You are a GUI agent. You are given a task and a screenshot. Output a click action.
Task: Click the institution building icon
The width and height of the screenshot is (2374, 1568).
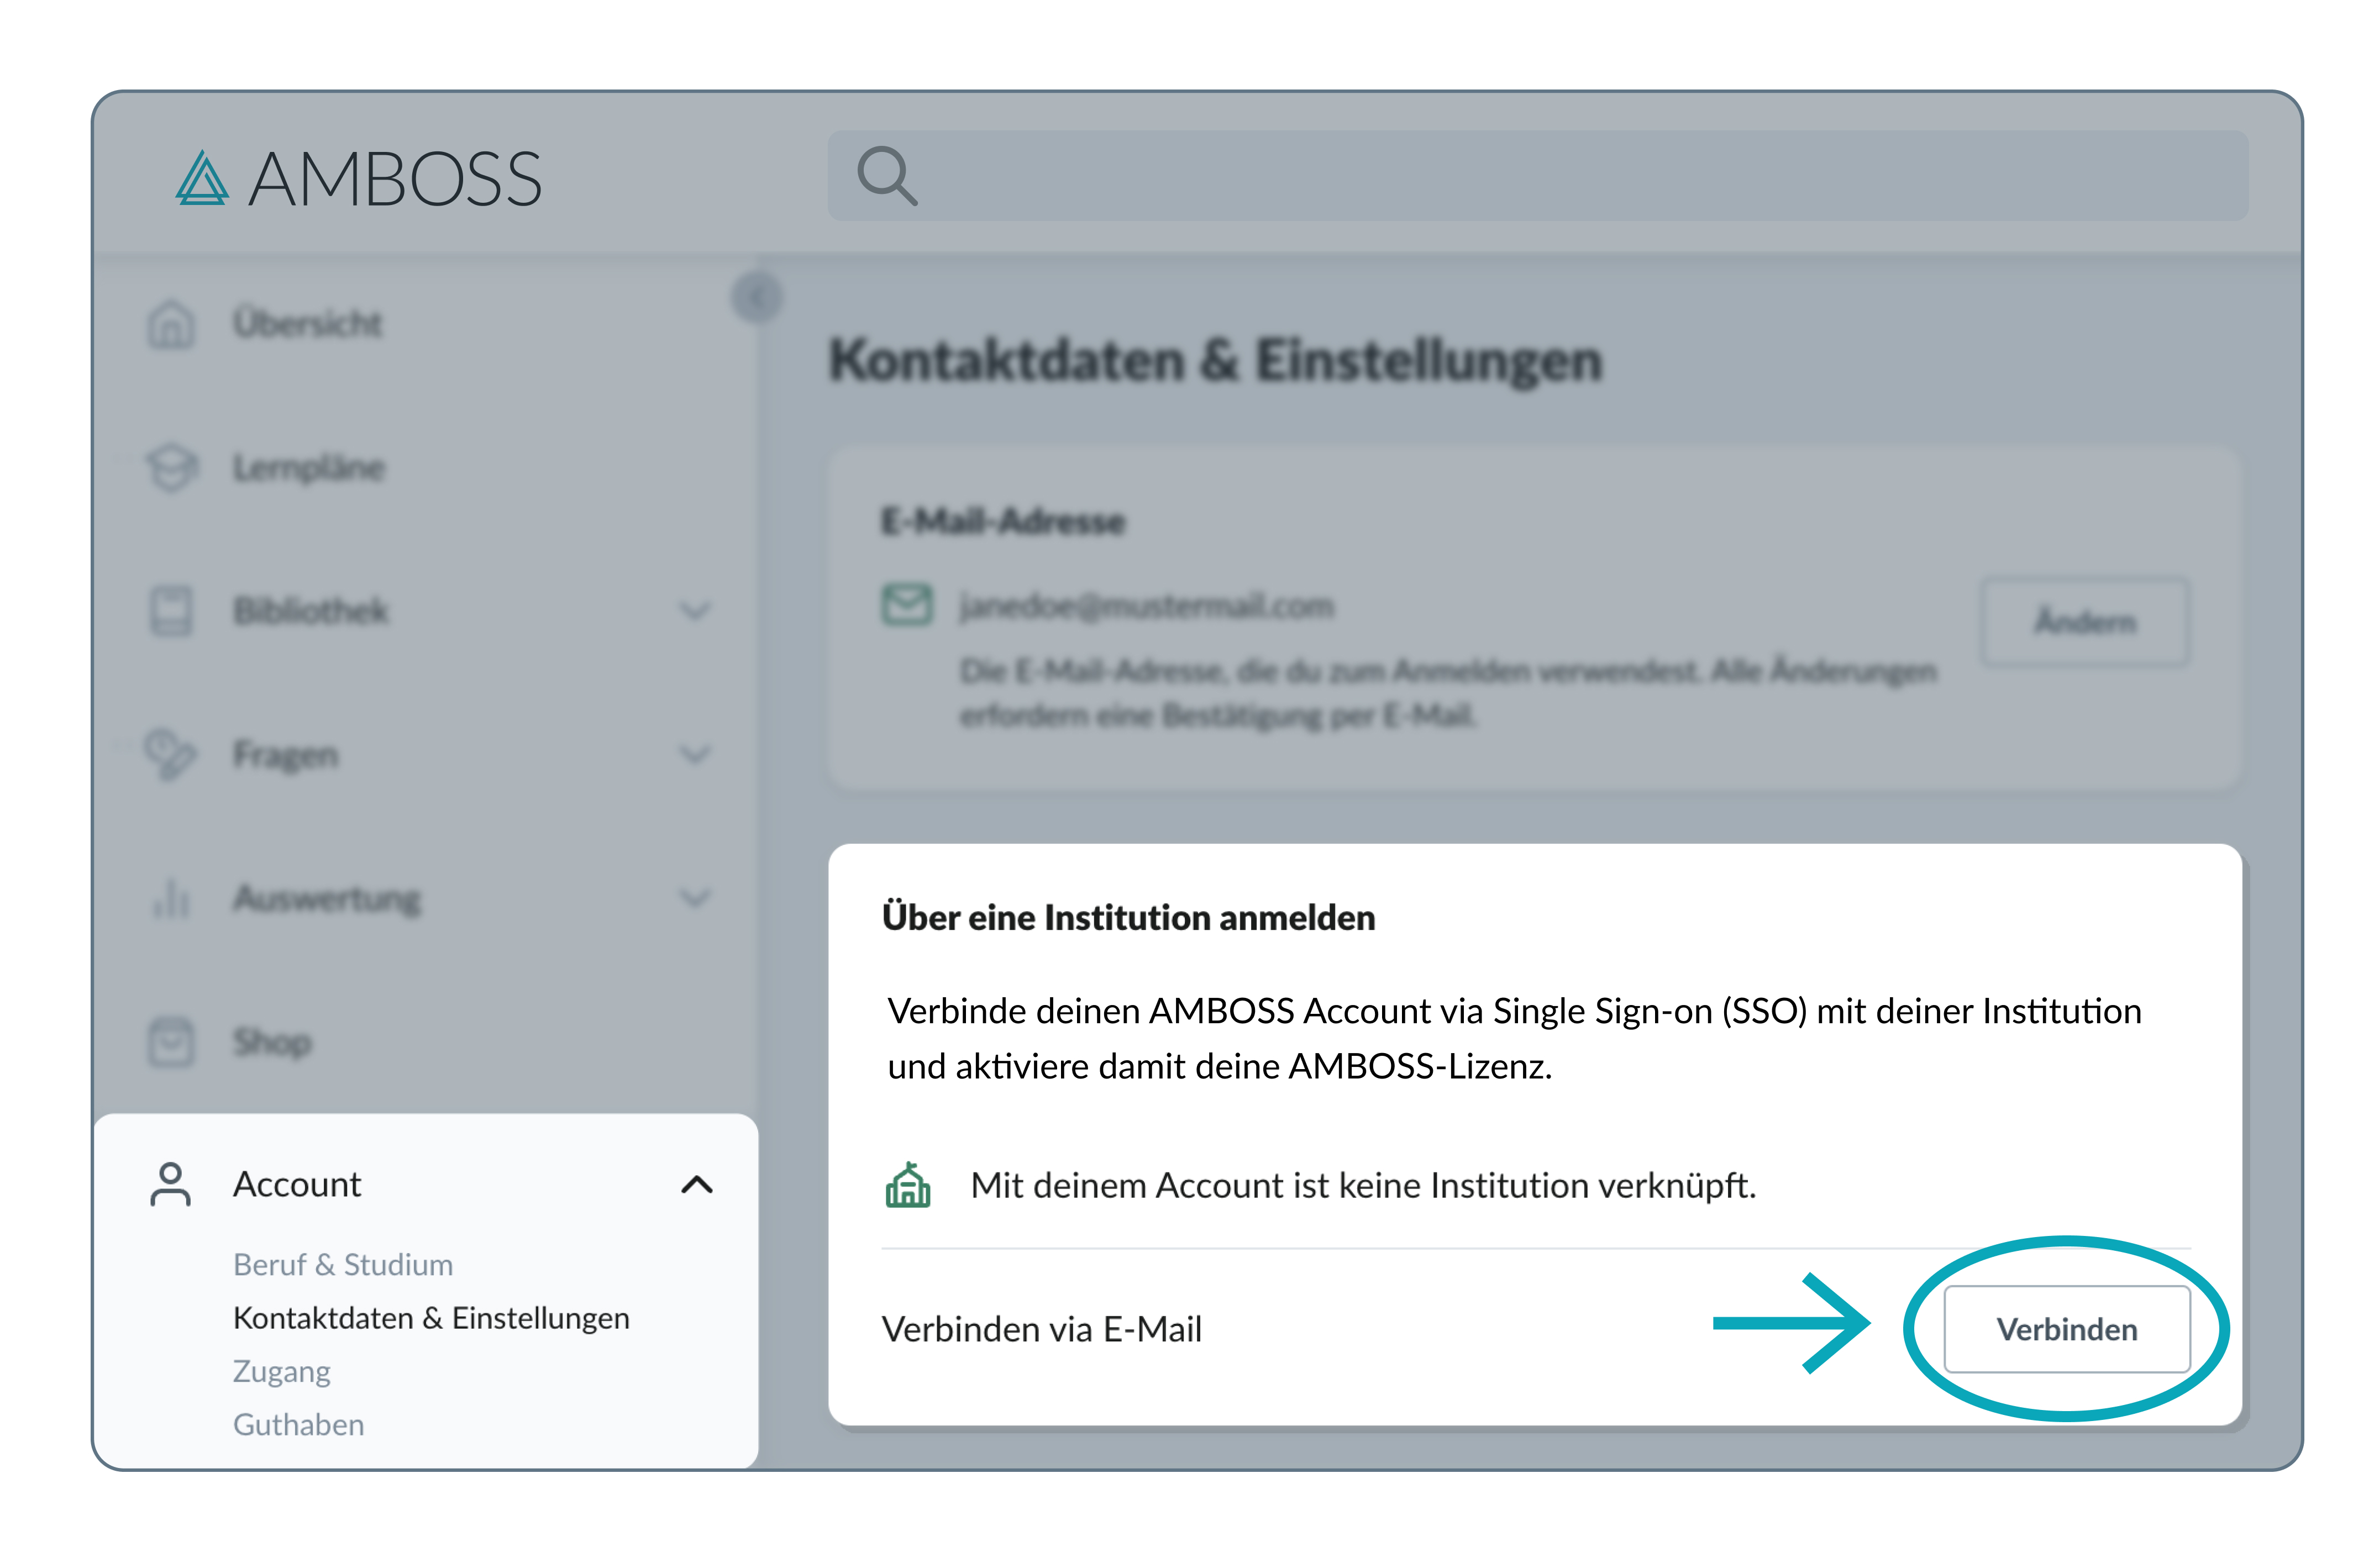click(907, 1185)
